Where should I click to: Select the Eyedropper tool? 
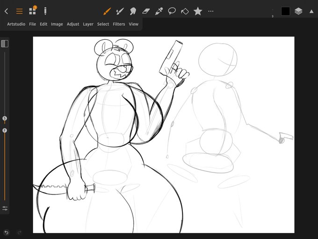(x=159, y=11)
